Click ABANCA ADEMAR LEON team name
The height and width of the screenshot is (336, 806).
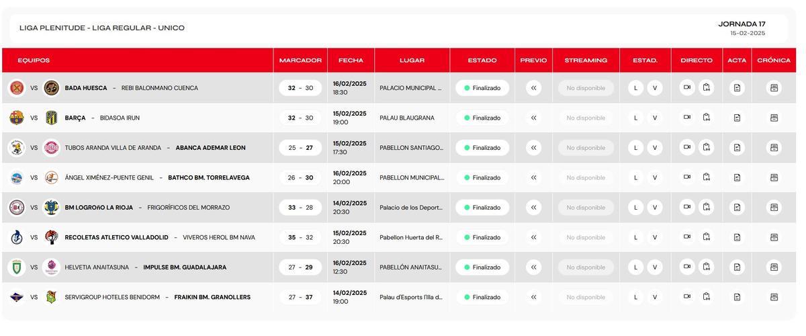pyautogui.click(x=211, y=148)
